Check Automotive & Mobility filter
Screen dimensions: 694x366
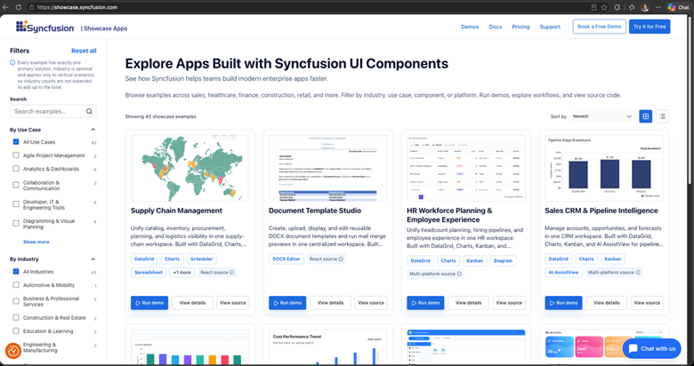pos(16,285)
